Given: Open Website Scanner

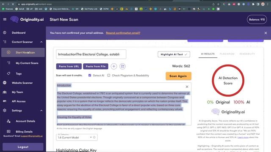Looking at the screenshot, I should tap(22, 83).
